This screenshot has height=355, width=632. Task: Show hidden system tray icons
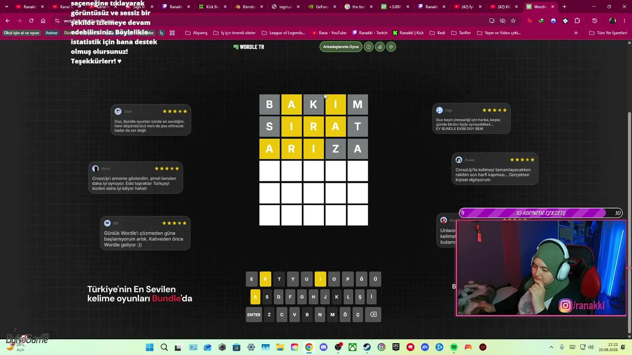(551, 347)
